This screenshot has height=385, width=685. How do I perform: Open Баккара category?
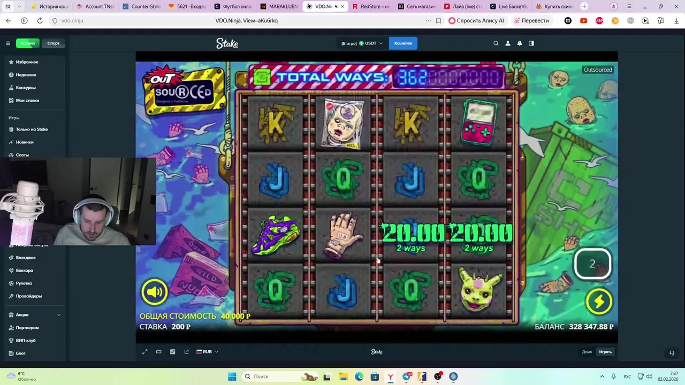tap(24, 271)
